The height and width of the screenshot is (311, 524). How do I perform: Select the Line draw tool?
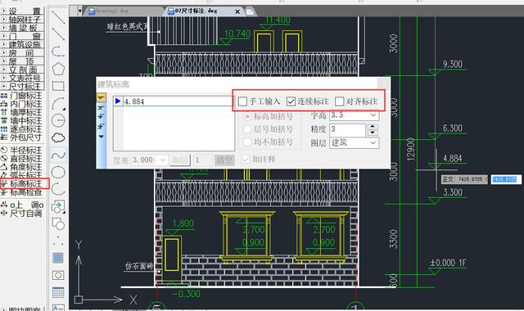(x=58, y=16)
